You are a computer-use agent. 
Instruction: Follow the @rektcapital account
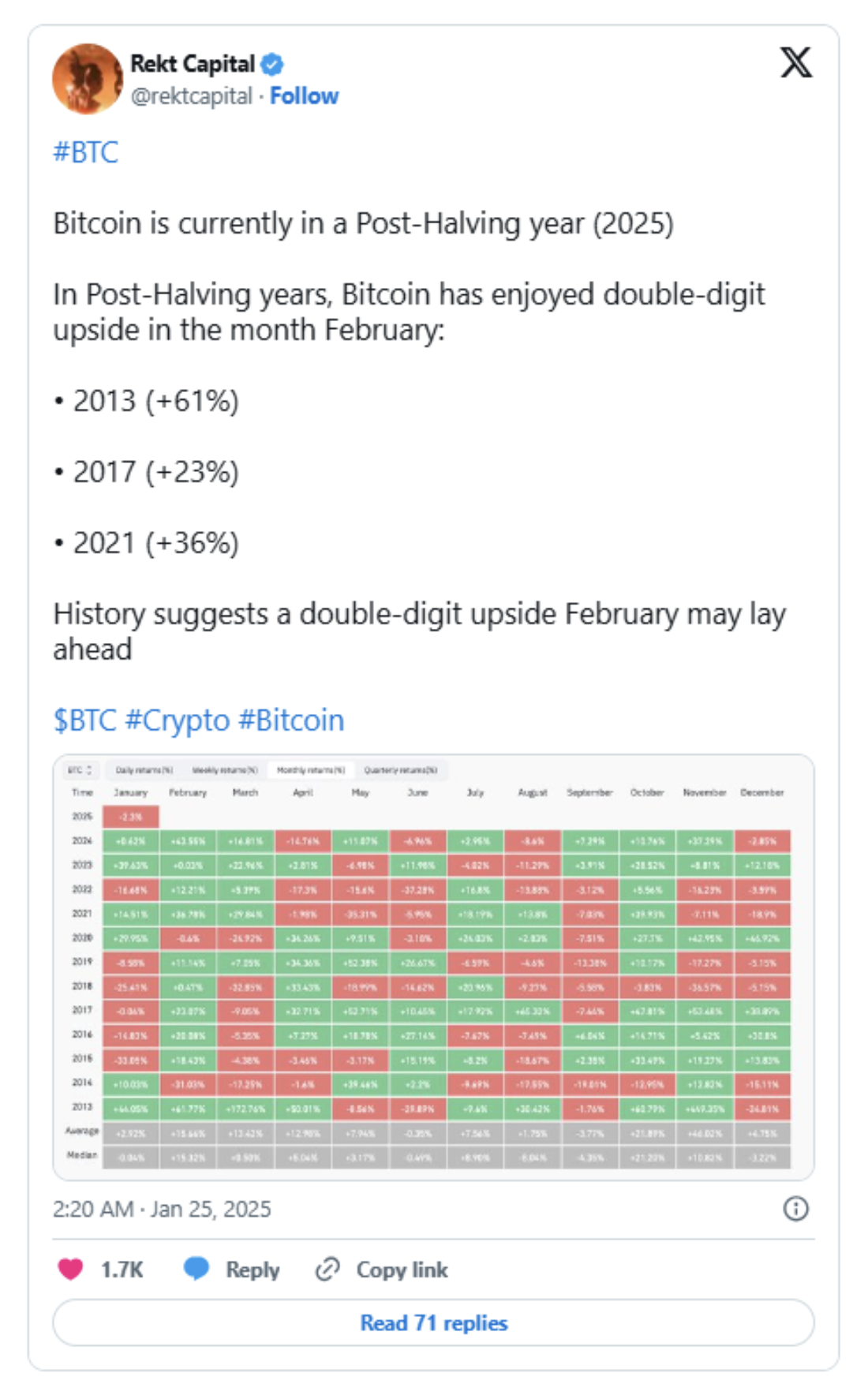click(304, 96)
